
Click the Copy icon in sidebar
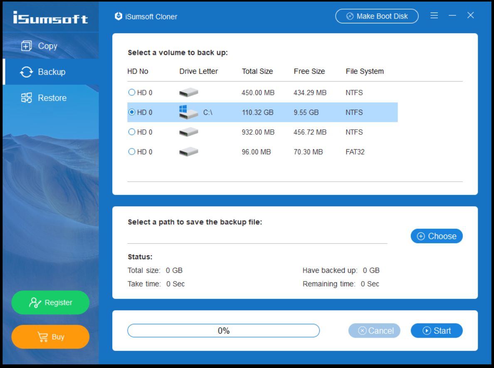(27, 46)
